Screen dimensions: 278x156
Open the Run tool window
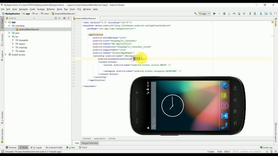tap(71, 147)
